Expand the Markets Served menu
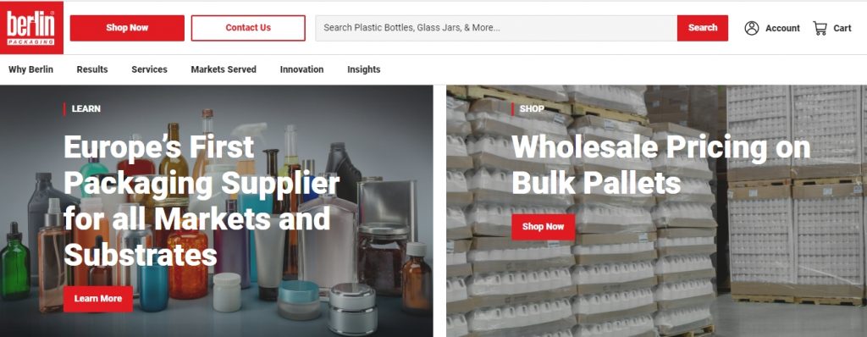Screen dimensions: 867x337 [224, 69]
